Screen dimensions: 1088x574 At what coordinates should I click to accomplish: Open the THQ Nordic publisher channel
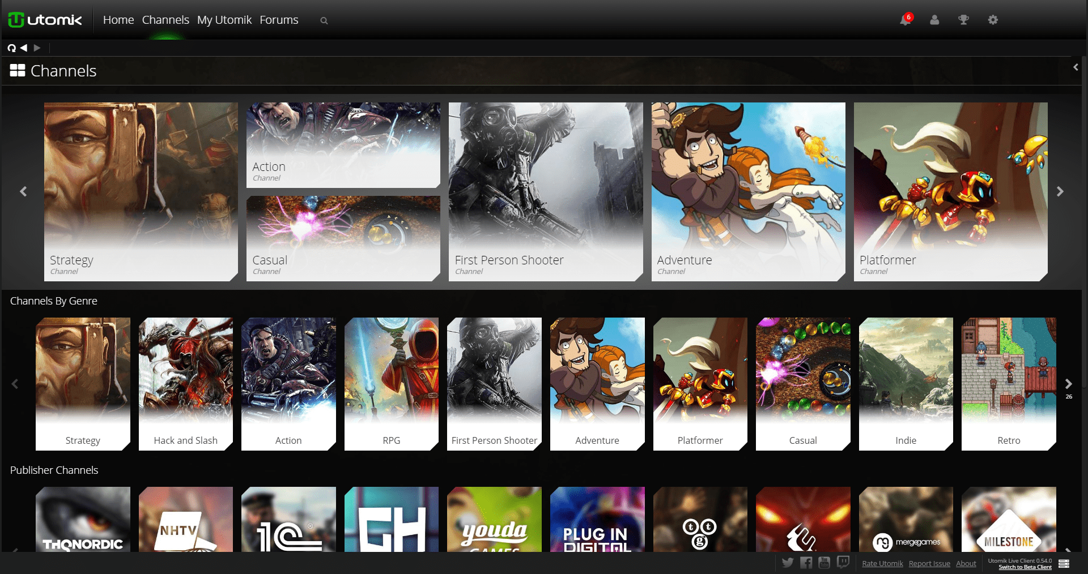pyautogui.click(x=83, y=519)
